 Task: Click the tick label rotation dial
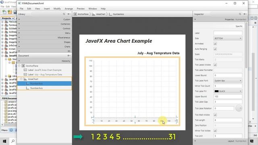click(x=239, y=108)
